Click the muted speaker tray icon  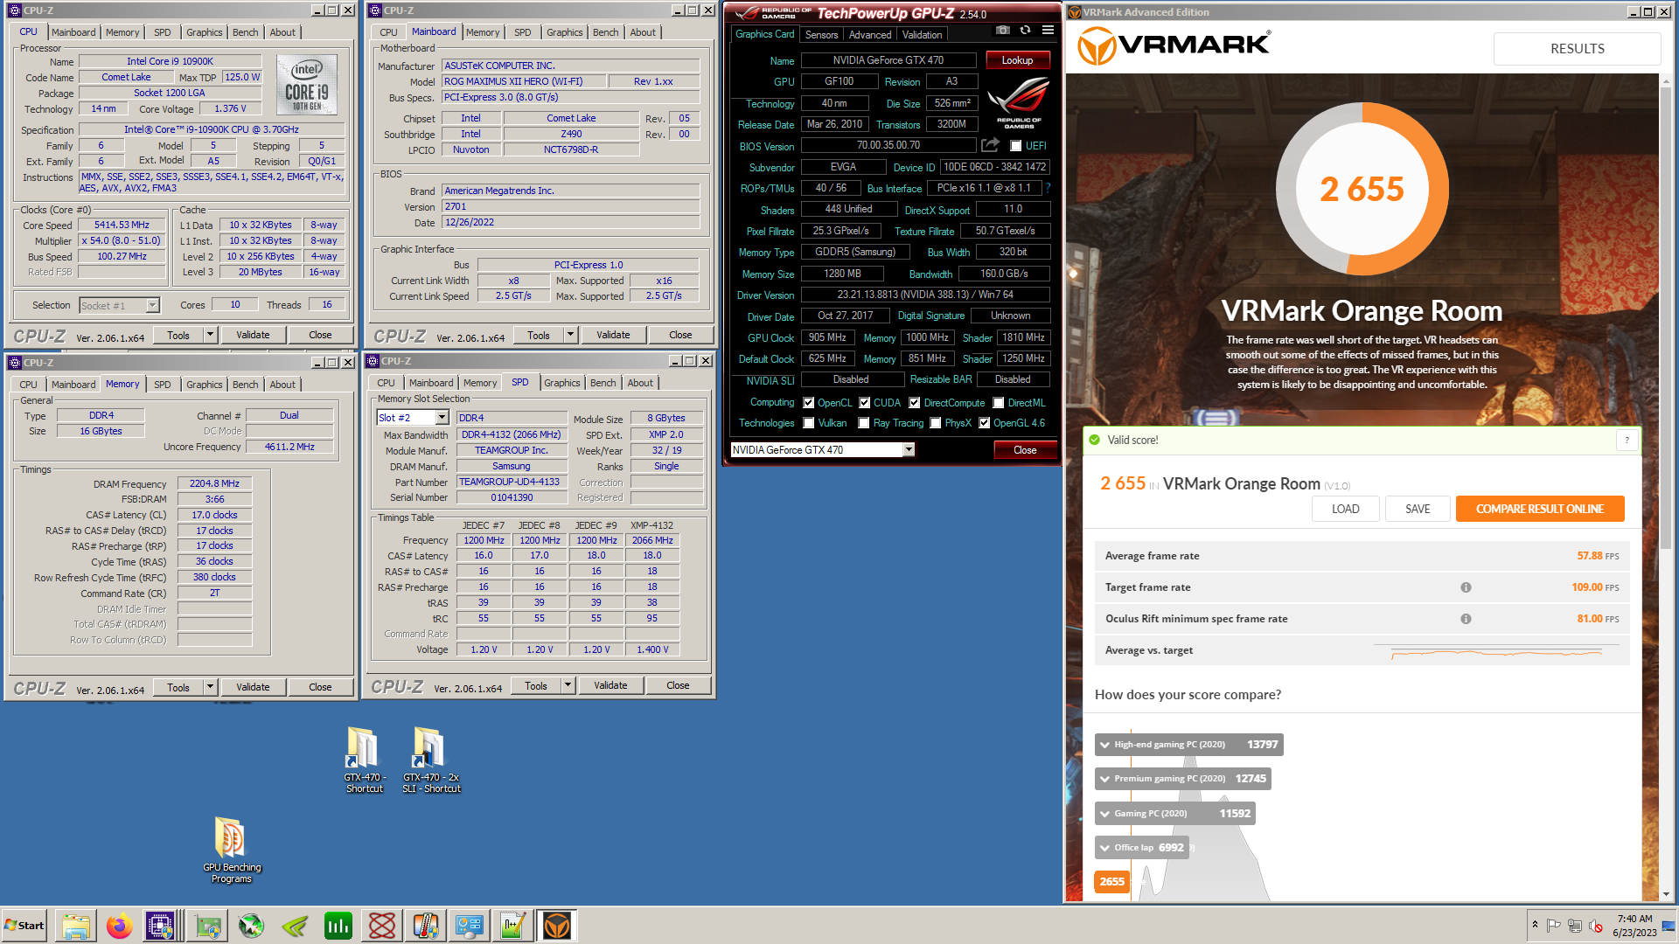tap(1596, 926)
